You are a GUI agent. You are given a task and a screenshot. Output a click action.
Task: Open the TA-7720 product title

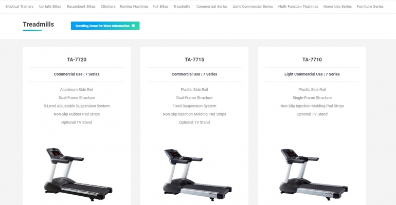[77, 59]
